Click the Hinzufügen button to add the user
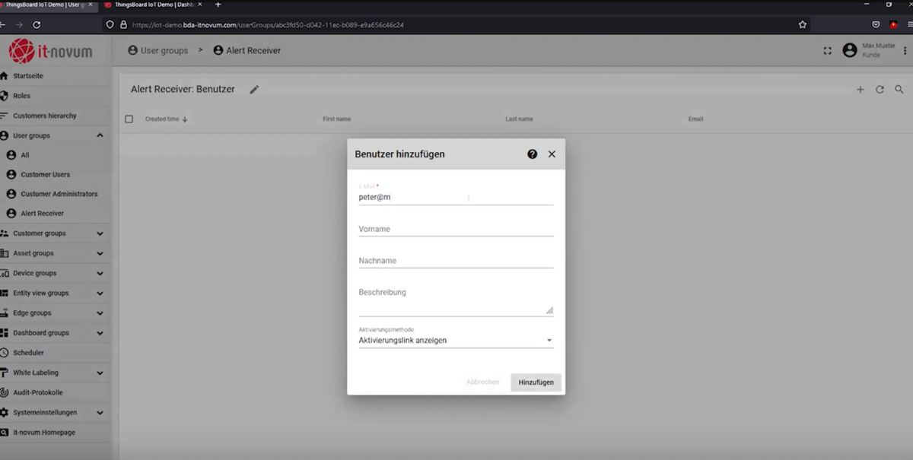Viewport: 913px width, 460px height. [536, 382]
